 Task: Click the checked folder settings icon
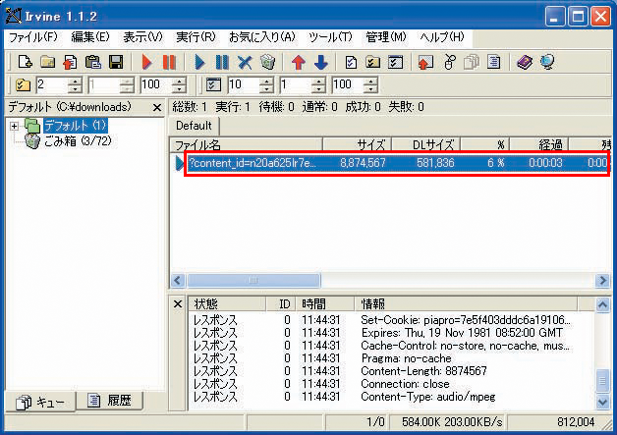tap(372, 62)
